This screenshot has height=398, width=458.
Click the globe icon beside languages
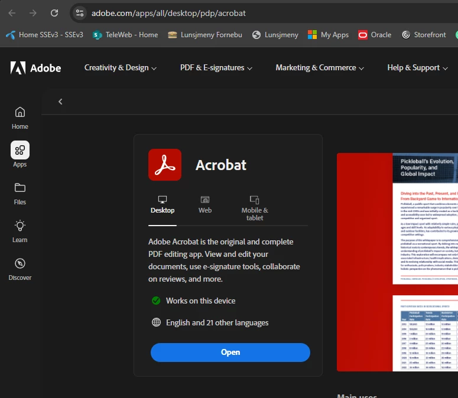(156, 322)
